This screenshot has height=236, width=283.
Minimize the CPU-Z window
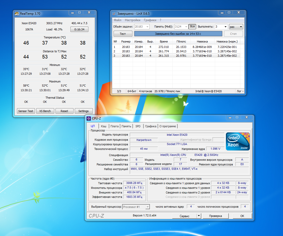[x=230, y=117]
